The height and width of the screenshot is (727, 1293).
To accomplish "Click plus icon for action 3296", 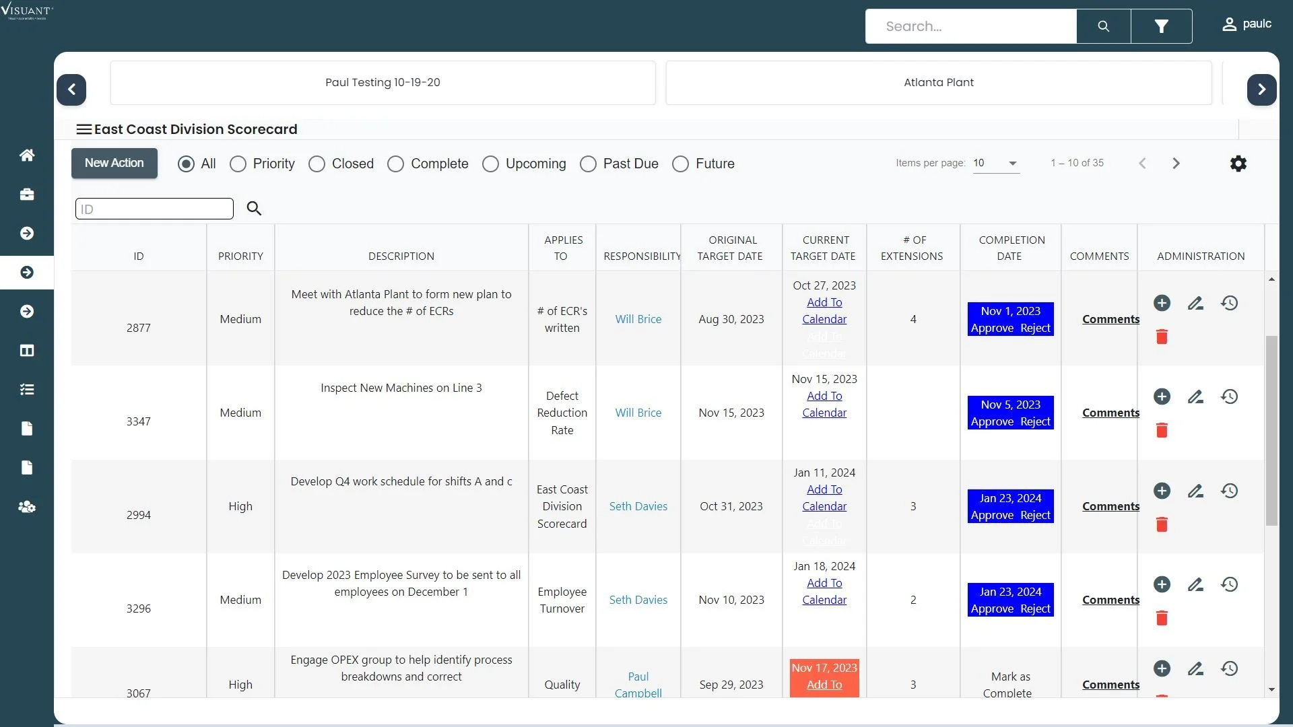I will coord(1162,584).
